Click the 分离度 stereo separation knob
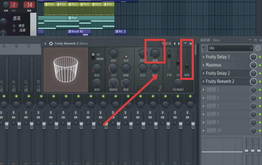The width and height of the screenshot is (262, 165). (178, 82)
